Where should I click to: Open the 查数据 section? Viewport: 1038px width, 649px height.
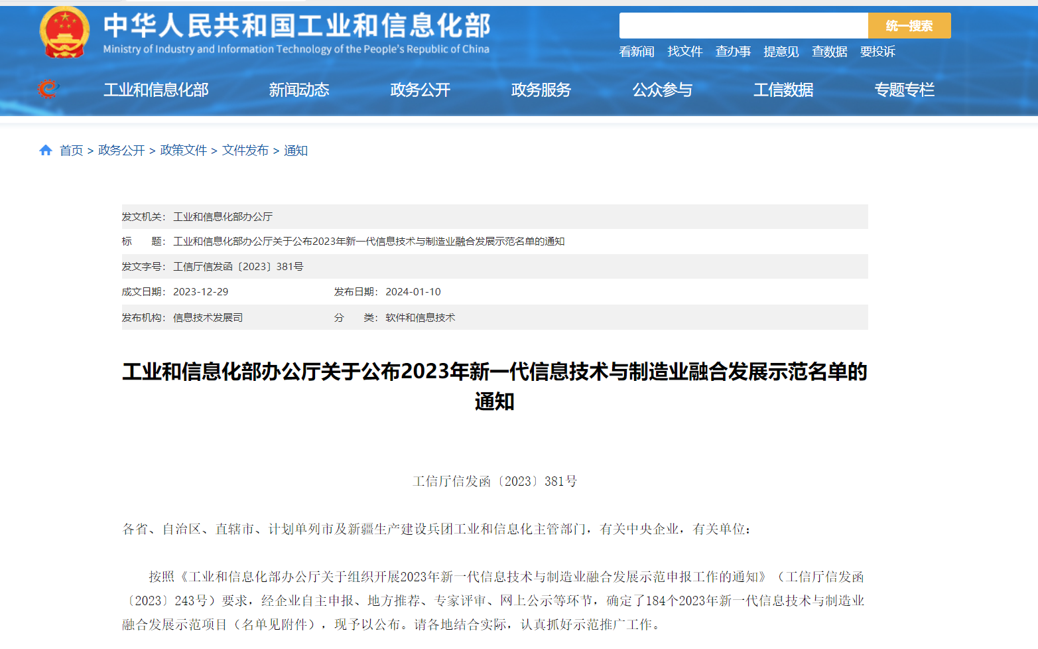(x=829, y=51)
